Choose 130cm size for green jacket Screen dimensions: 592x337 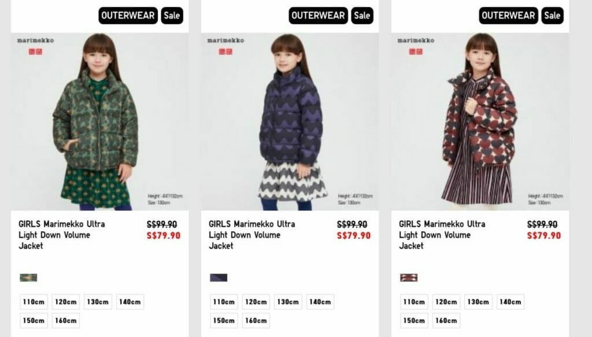98,302
